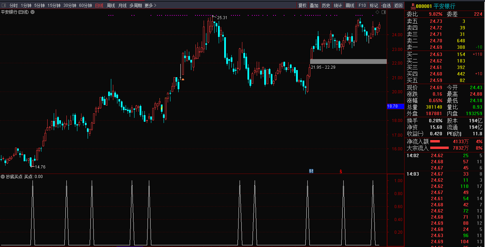Click the 总量 value 381140

pos(434,107)
